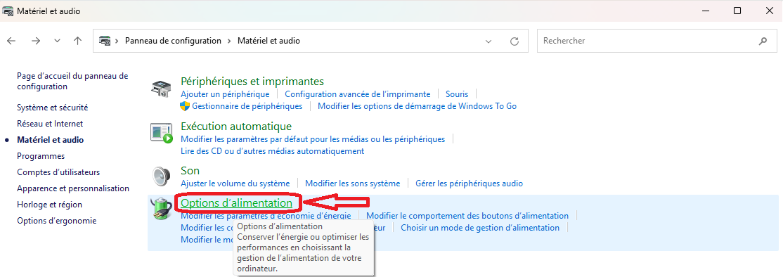Image resolution: width=783 pixels, height=277 pixels.
Task: Select Panneau de configuration breadcrumb
Action: pos(173,41)
